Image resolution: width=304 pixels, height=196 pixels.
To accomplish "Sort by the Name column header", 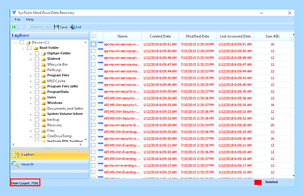I will [x=123, y=36].
